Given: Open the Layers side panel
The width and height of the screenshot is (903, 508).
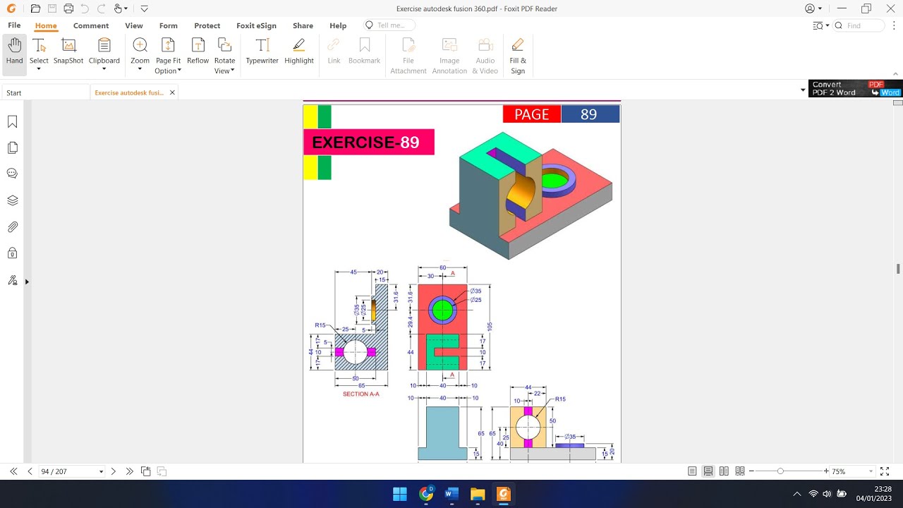Looking at the screenshot, I should [12, 200].
